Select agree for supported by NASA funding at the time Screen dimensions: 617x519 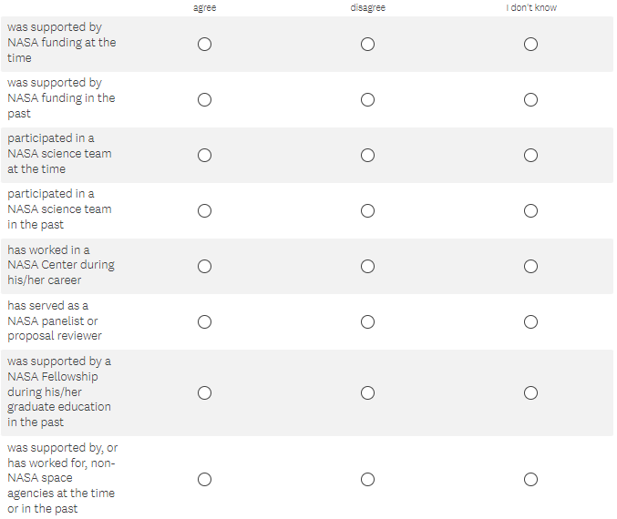(204, 44)
